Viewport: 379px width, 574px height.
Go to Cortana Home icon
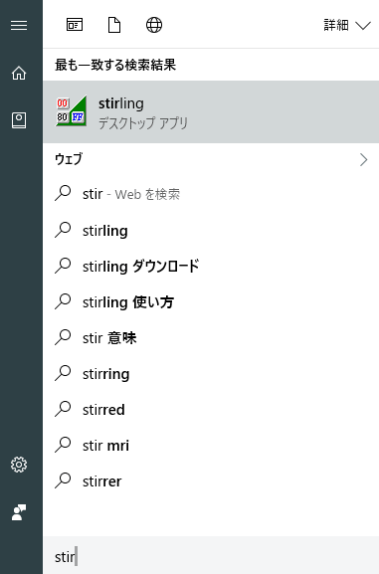(x=19, y=73)
